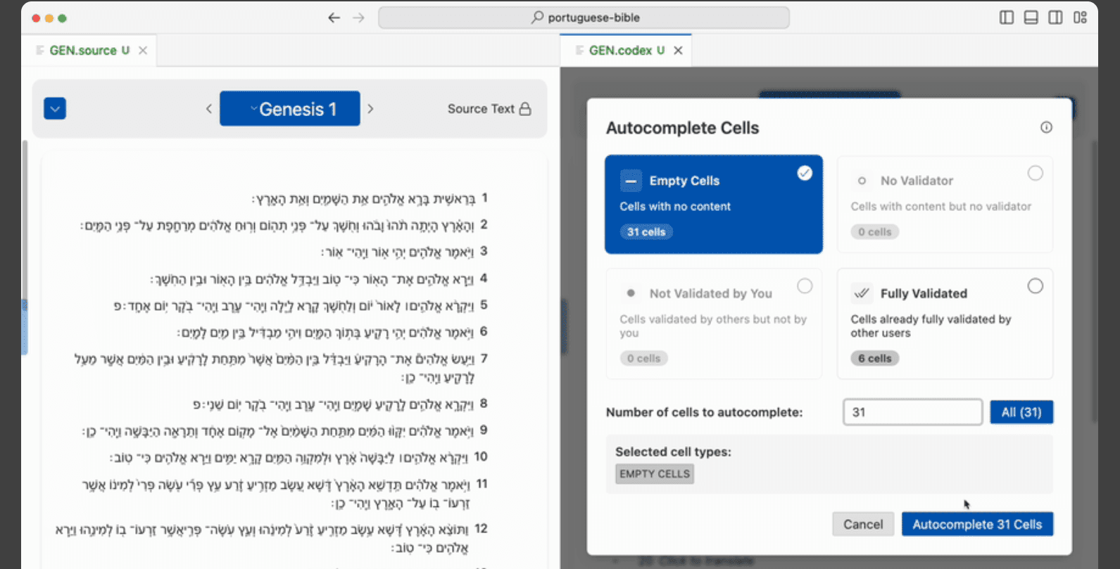1120x569 pixels.
Task: Click the Source Text label
Action: [x=481, y=109]
